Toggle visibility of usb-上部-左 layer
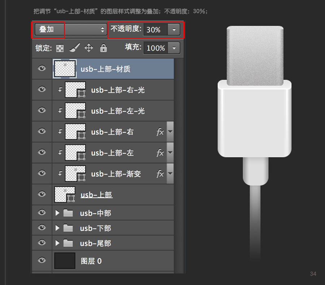The height and width of the screenshot is (285, 325). tap(42, 152)
